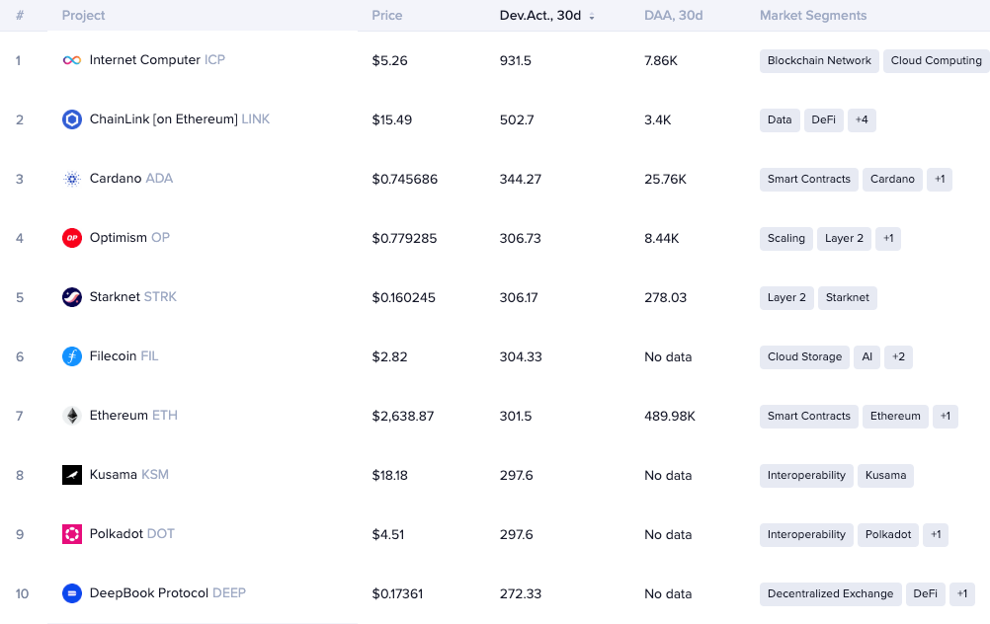Open the Starknet STRK project page
The height and width of the screenshot is (624, 990).
tap(133, 297)
